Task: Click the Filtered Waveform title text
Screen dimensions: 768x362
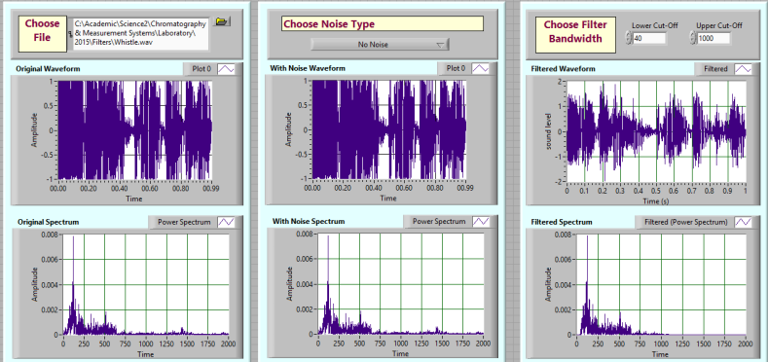Action: pyautogui.click(x=564, y=69)
